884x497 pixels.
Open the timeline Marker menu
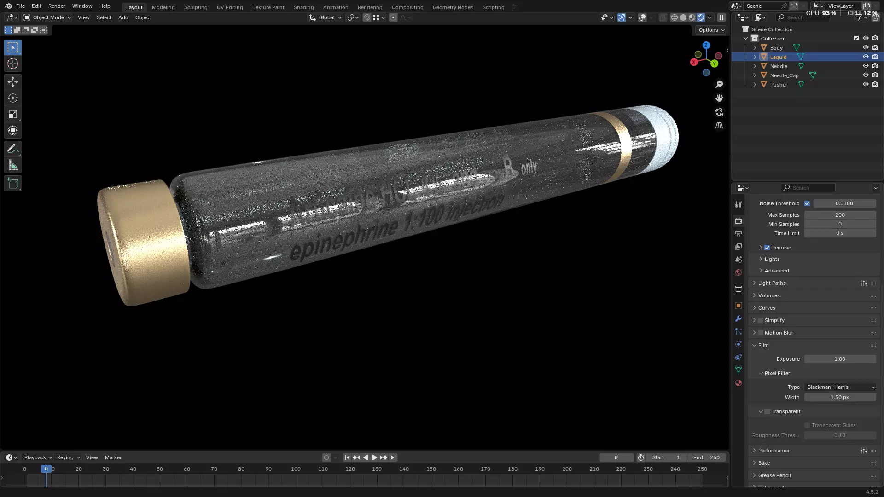(x=113, y=457)
